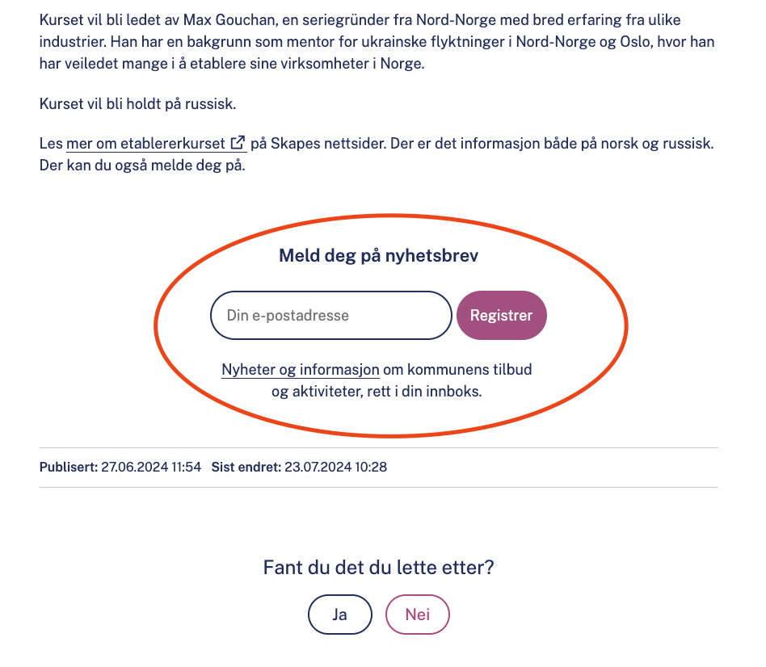Click the text "og aktiviteter, rett i din innboks."

(377, 392)
